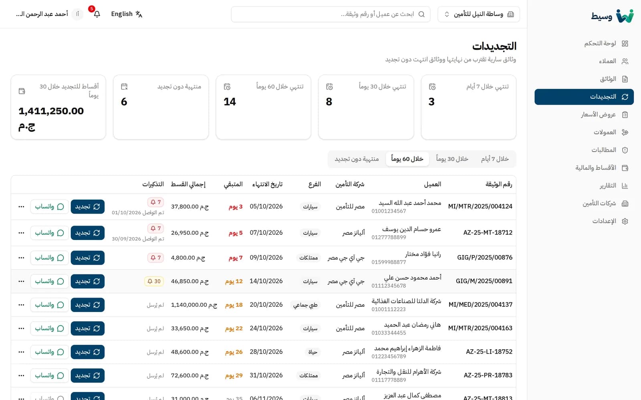Viewport: 641px width, 400px height.
Task: Click the تاريخ الانتهاء column header
Action: coord(267,184)
